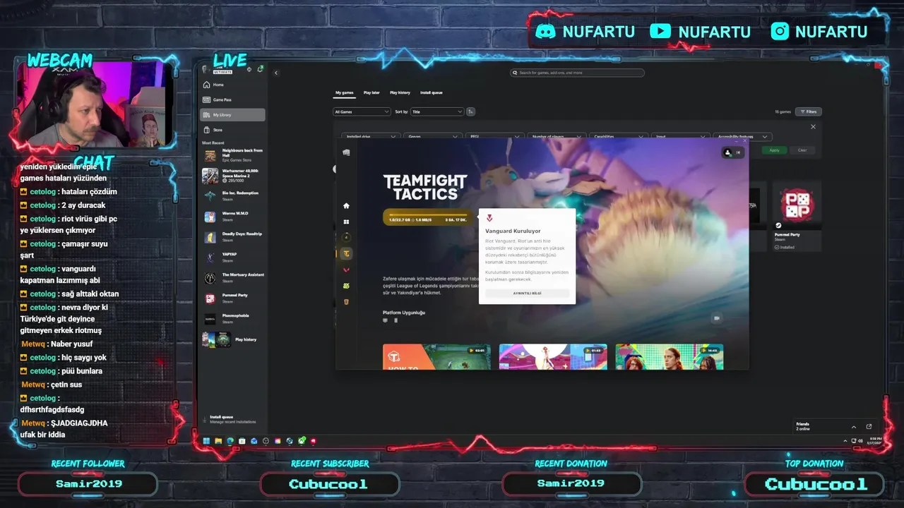Screen dimensions: 904x508
Task: Open Pummel Party in Most Recent list
Action: [x=232, y=298]
